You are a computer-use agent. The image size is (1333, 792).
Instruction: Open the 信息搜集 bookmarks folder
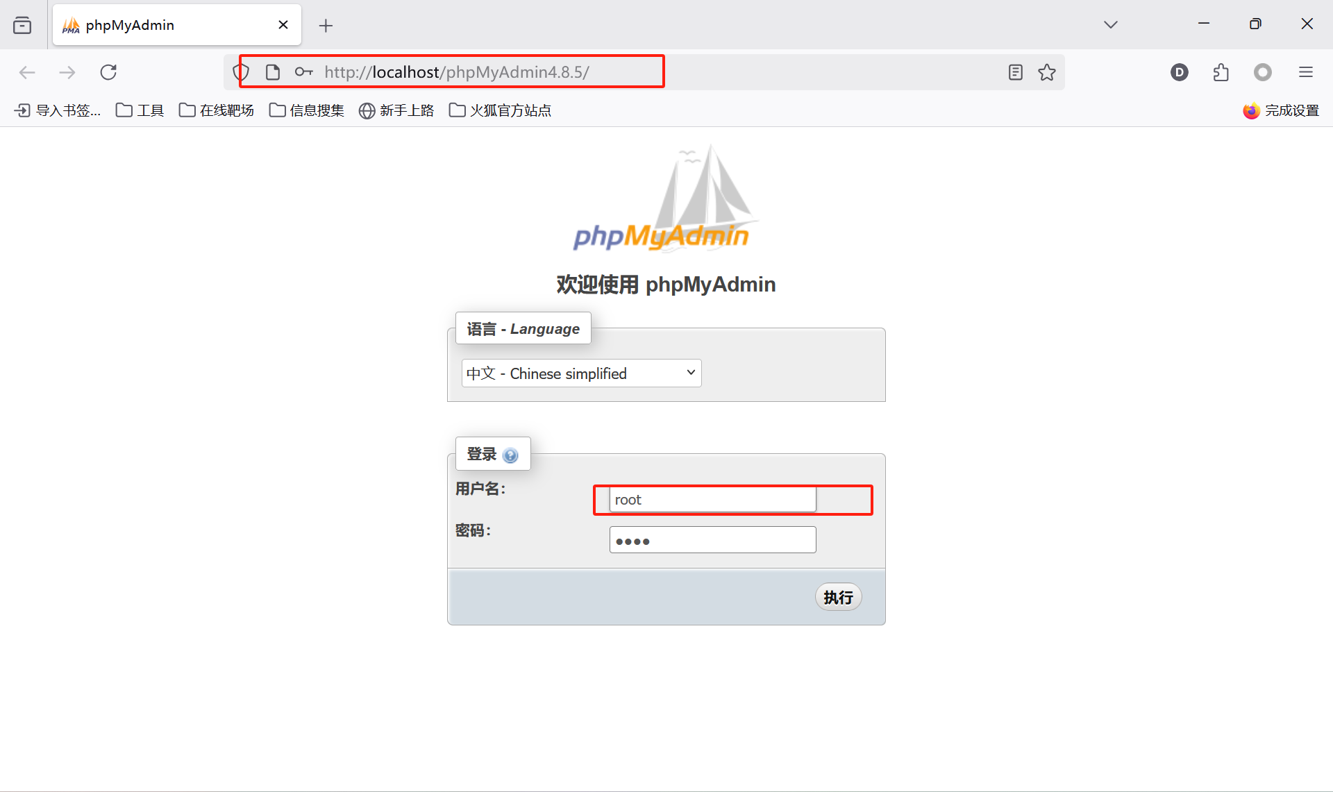click(x=306, y=110)
